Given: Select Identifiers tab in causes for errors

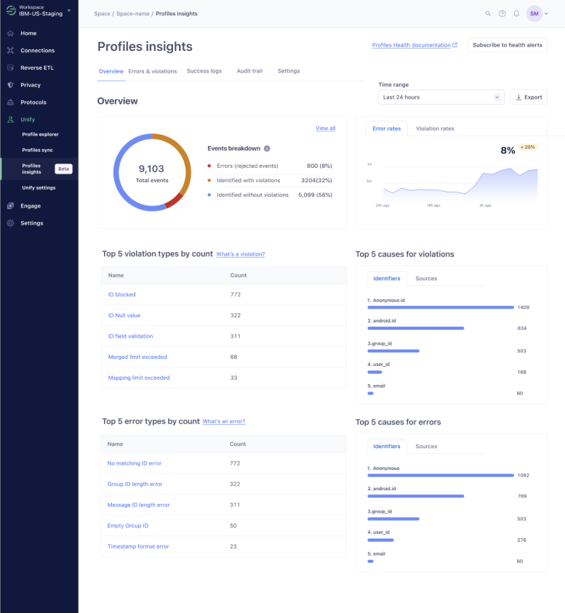Looking at the screenshot, I should (387, 446).
